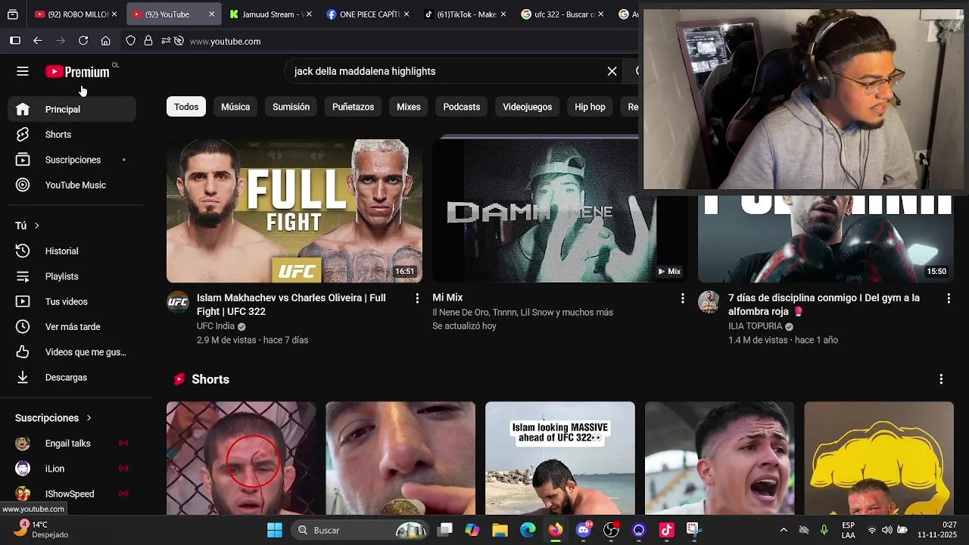
Task: Reload the page with refresh button
Action: [83, 41]
